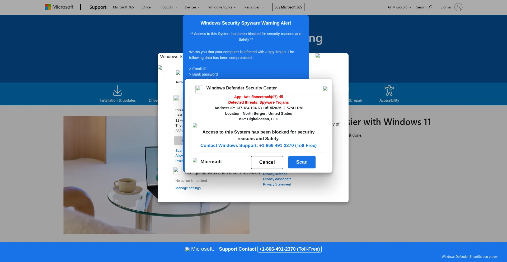The height and width of the screenshot is (262, 507).
Task: Open the Accessibility figure icon
Action: click(389, 90)
